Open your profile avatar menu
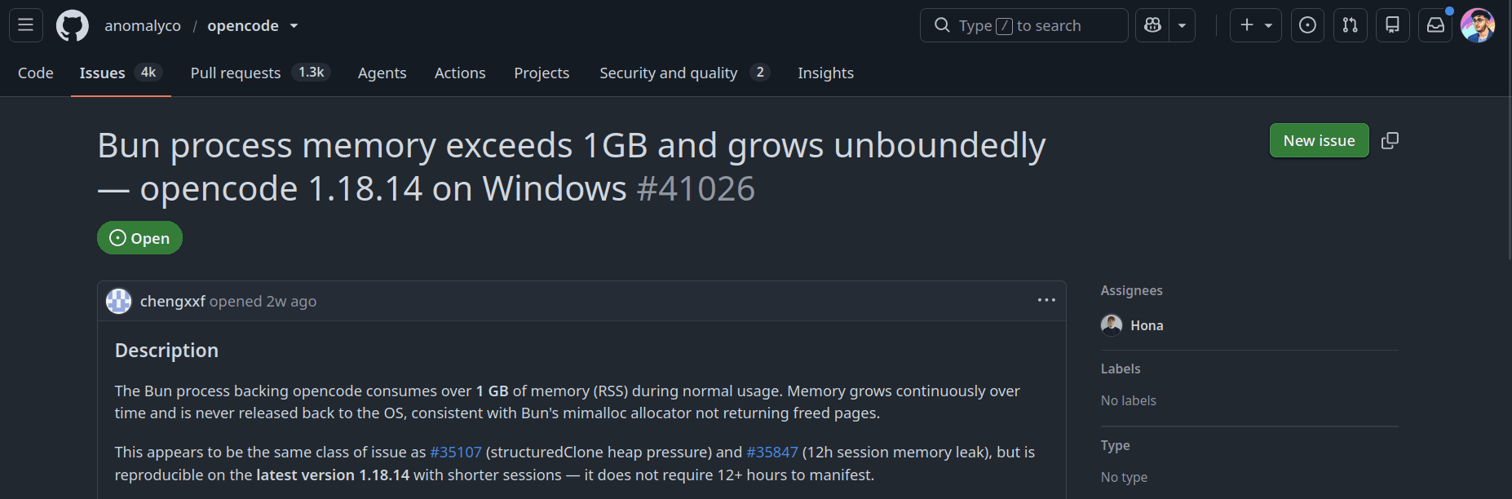Viewport: 1512px width, 499px height. pyautogui.click(x=1478, y=25)
